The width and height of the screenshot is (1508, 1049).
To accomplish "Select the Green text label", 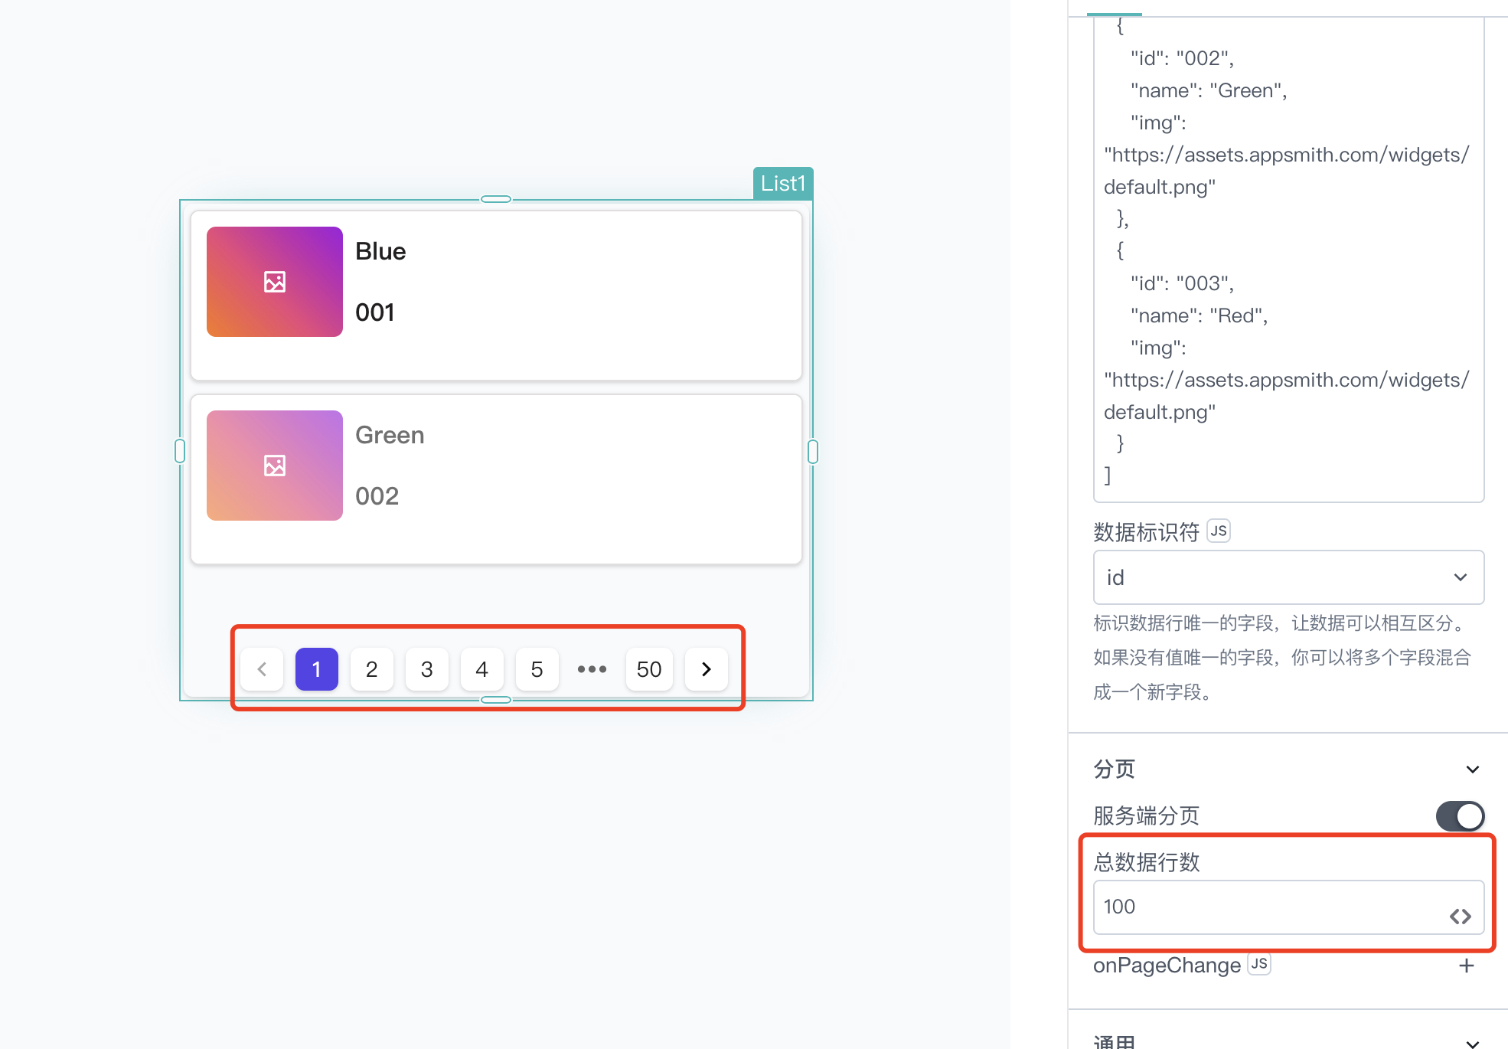I will 390,435.
